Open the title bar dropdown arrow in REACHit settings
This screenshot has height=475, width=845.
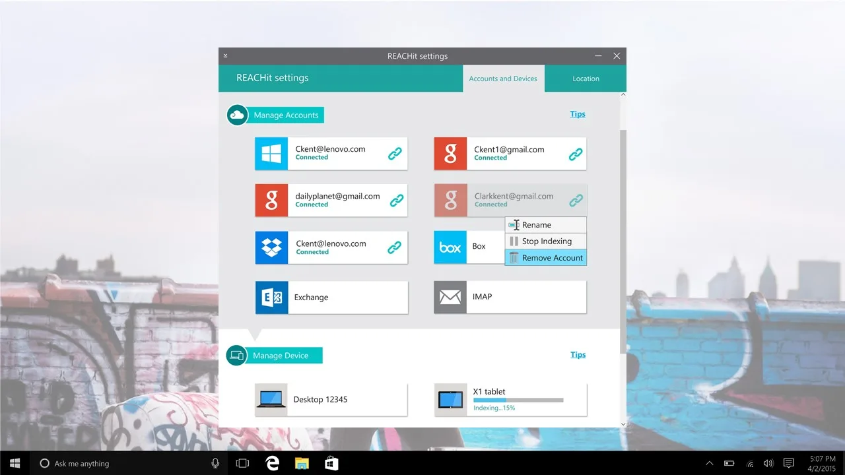pos(226,56)
